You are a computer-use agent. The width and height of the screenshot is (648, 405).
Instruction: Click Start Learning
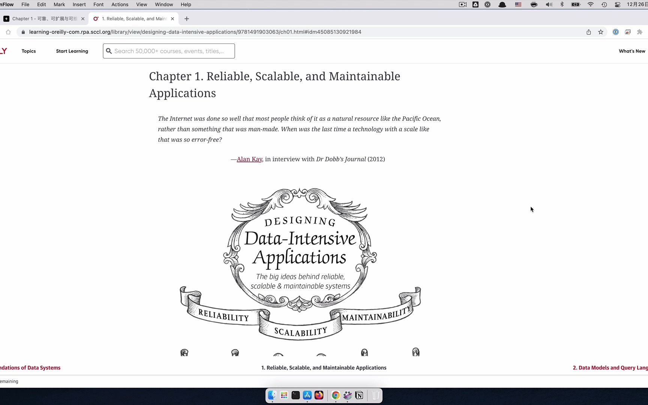coord(72,51)
